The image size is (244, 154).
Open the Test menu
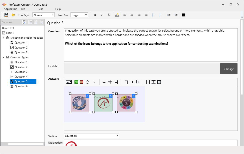[x=40, y=9]
